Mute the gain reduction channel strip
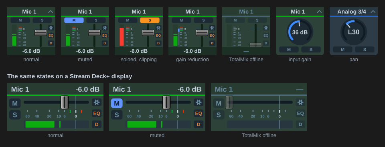 tap(181, 20)
